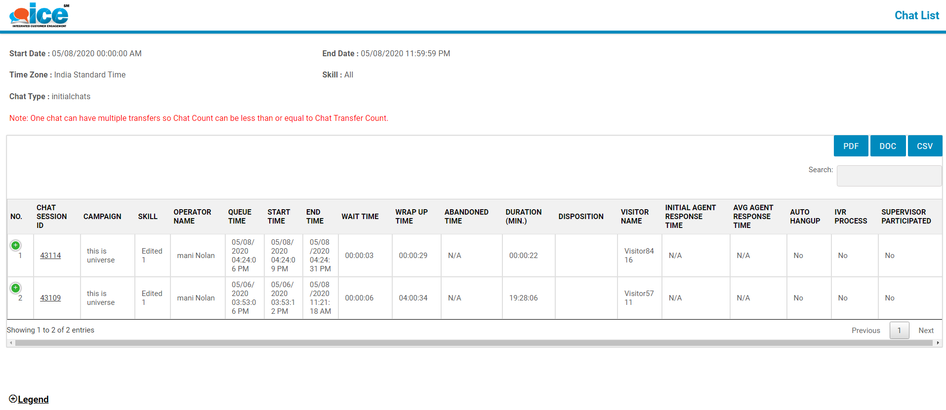Viewport: 946px width, 410px height.
Task: Sort by Duration (Min.) column header
Action: (523, 217)
